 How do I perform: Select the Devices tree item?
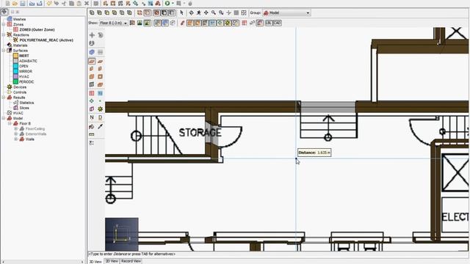(20, 87)
